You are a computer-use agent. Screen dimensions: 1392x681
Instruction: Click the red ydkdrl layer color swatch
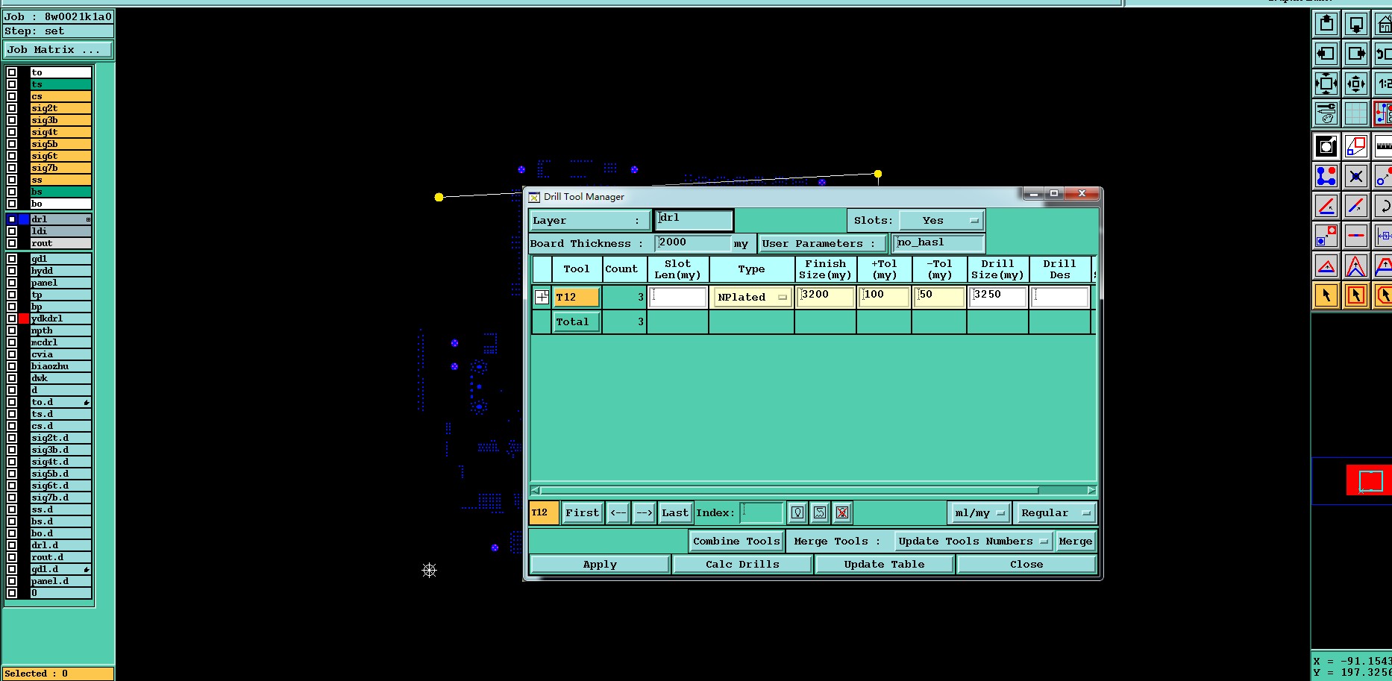pyautogui.click(x=24, y=318)
